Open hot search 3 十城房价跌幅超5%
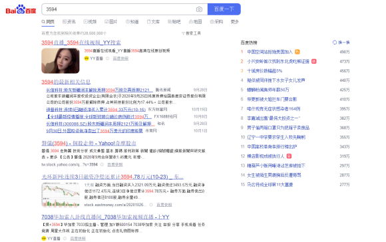 coord(265,71)
